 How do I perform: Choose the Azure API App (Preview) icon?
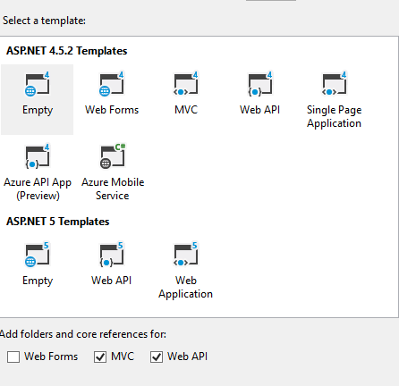click(x=38, y=156)
